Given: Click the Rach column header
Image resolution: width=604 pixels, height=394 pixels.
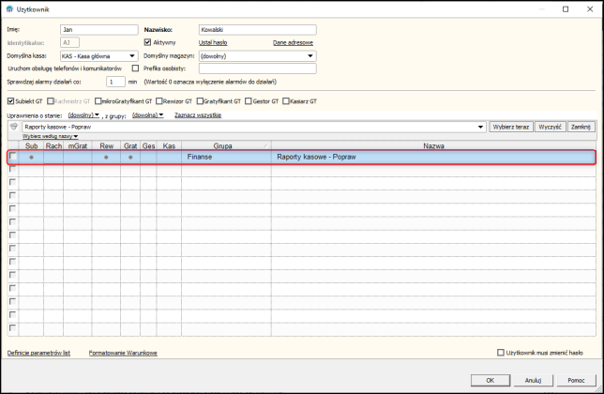Looking at the screenshot, I should pyautogui.click(x=53, y=146).
